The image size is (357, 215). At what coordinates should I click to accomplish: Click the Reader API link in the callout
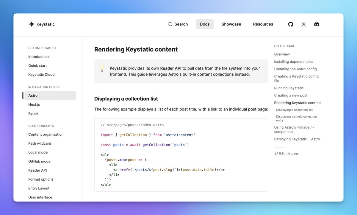click(x=170, y=68)
